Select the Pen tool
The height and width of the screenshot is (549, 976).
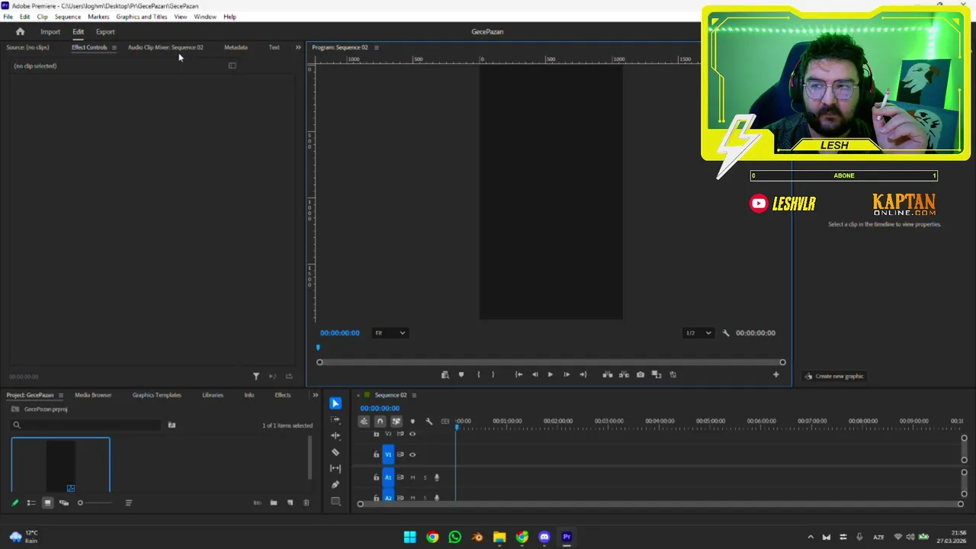335,485
